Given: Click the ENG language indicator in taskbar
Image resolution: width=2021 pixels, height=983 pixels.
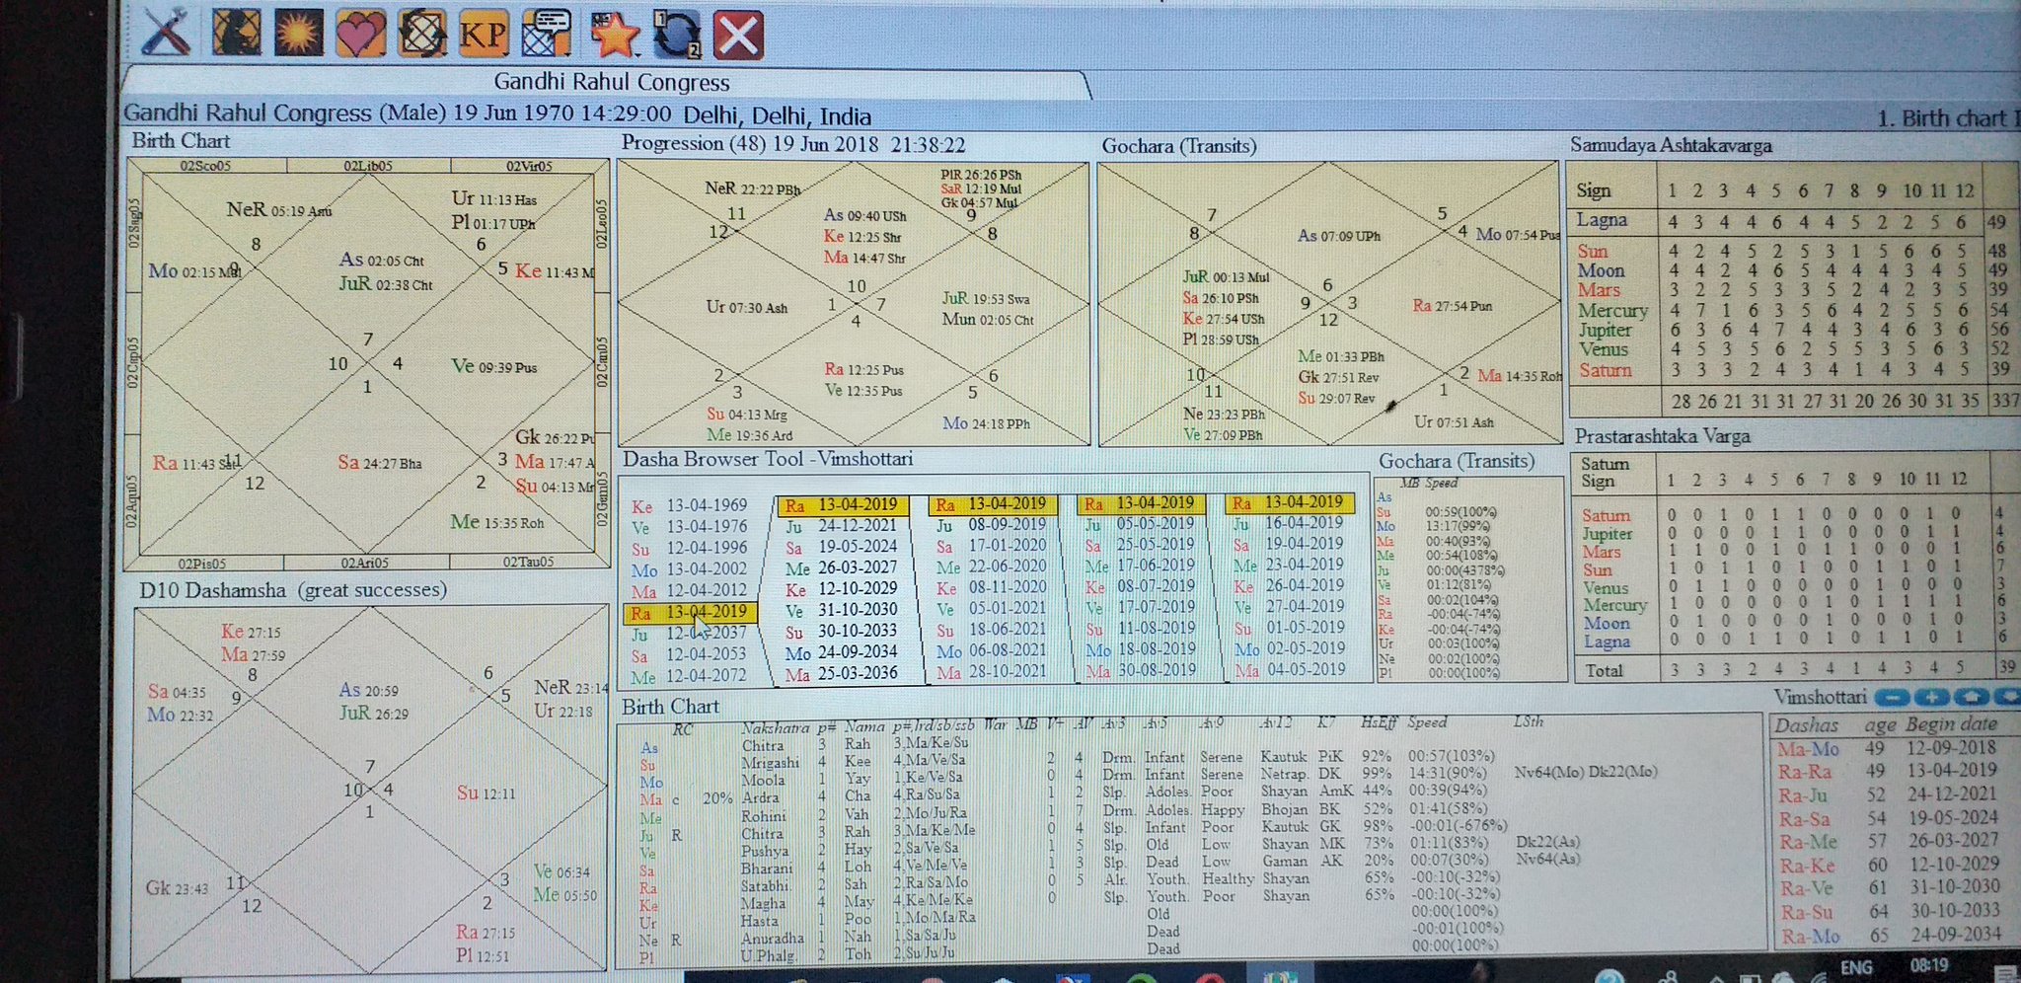Looking at the screenshot, I should coord(1856,967).
